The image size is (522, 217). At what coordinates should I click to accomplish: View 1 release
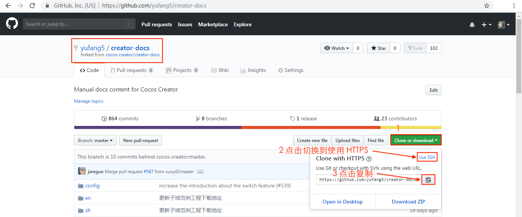pos(304,118)
